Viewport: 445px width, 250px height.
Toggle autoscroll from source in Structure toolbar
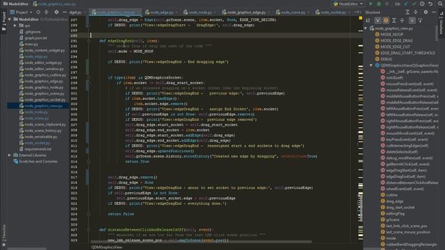[420, 20]
